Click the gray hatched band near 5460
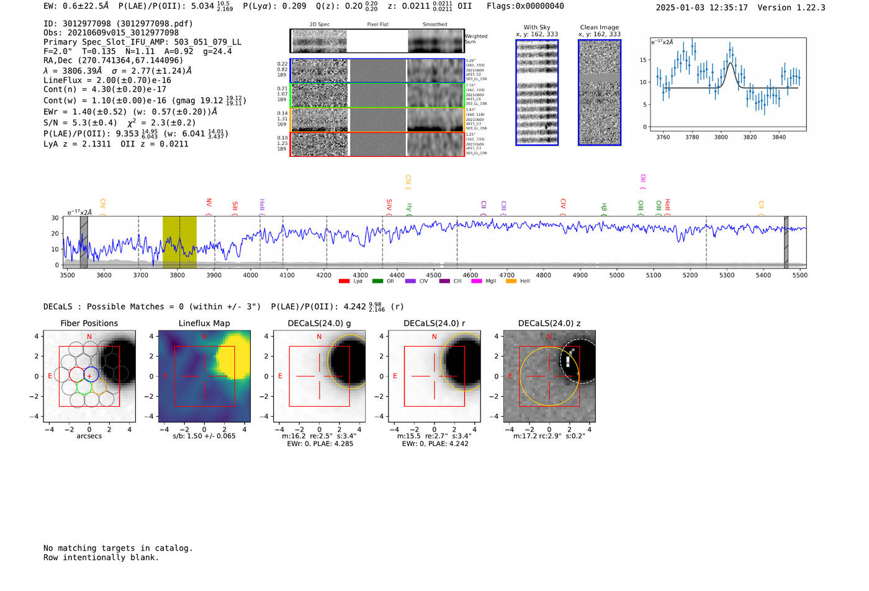869x591 pixels. click(786, 242)
